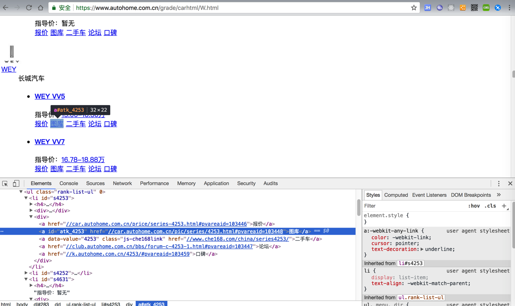Open the WEY VV5 model link
This screenshot has height=306, width=515.
[x=50, y=96]
